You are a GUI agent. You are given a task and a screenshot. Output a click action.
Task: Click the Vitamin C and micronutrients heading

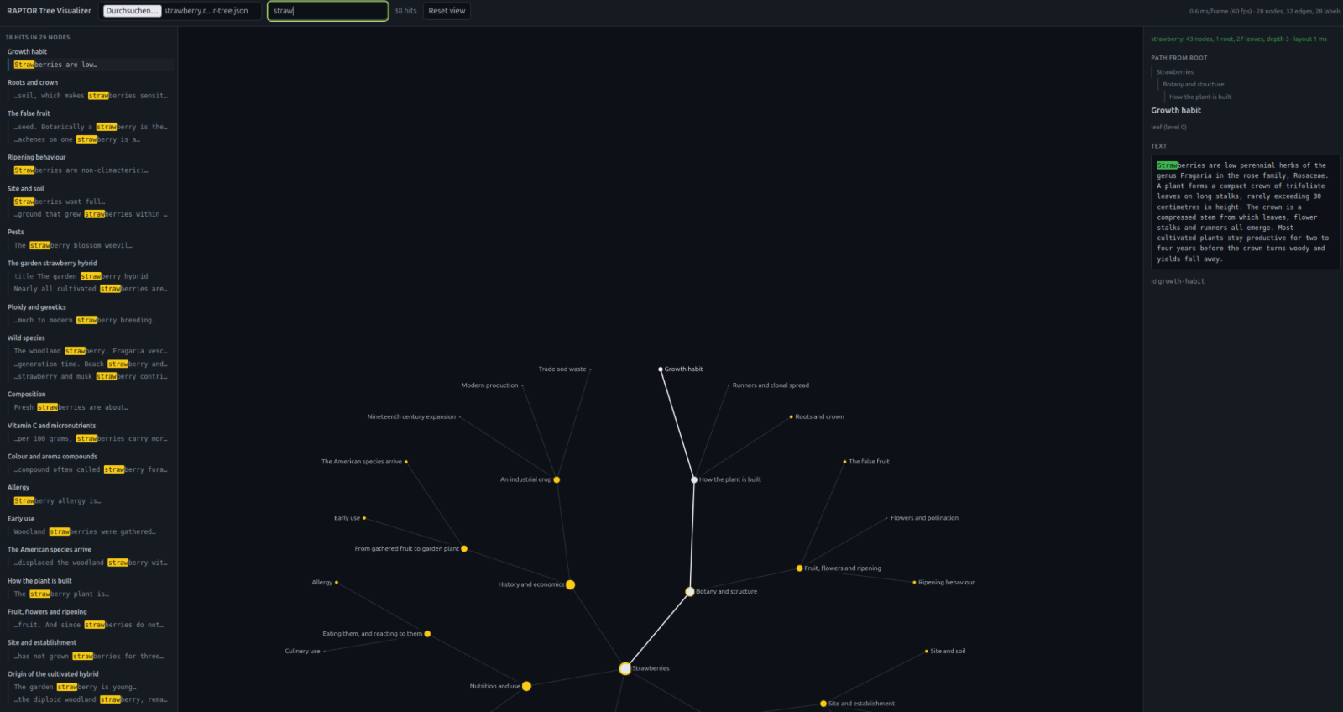(x=51, y=426)
